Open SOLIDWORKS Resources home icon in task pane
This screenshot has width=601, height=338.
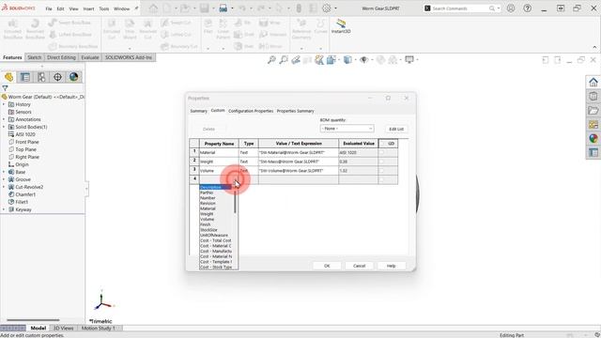tap(593, 82)
